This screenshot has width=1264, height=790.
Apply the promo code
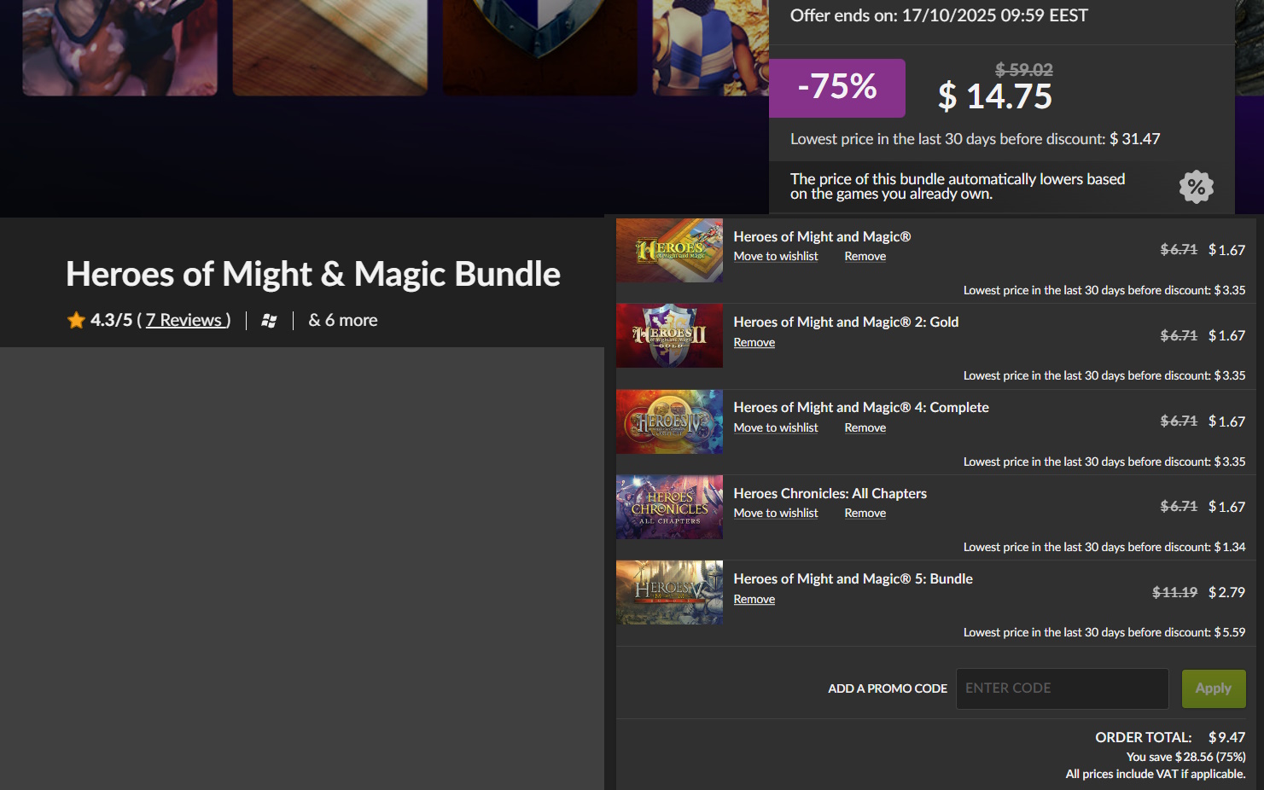(x=1214, y=688)
